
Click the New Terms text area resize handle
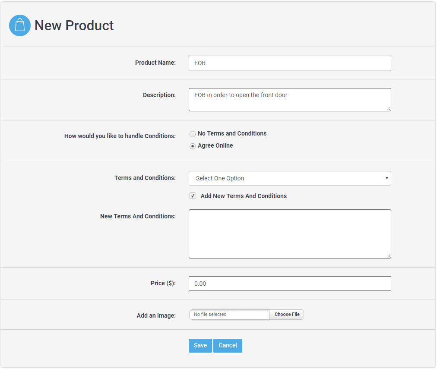click(x=389, y=256)
